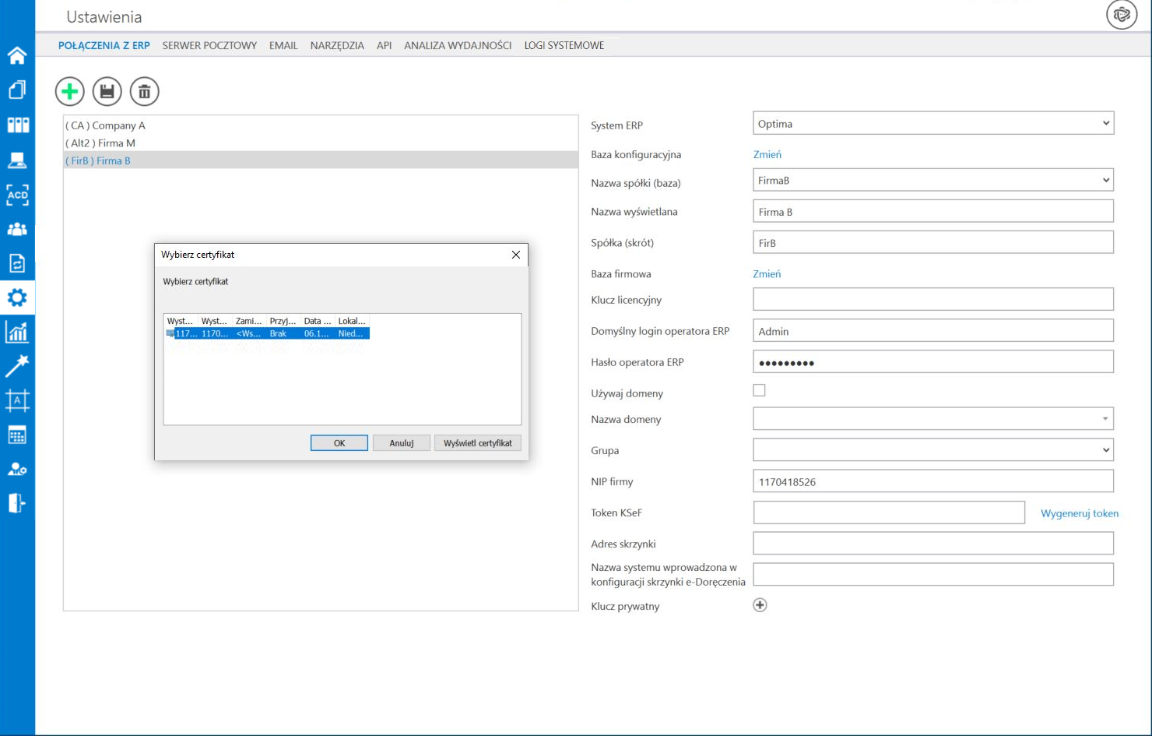Click OK in certificate dialog
The height and width of the screenshot is (736, 1152).
point(339,443)
